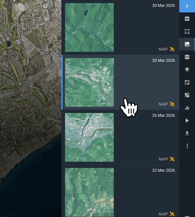Viewport: 195px width, 217px height.
Task: Click the highlighted river valley thumbnail
Action: pyautogui.click(x=89, y=82)
